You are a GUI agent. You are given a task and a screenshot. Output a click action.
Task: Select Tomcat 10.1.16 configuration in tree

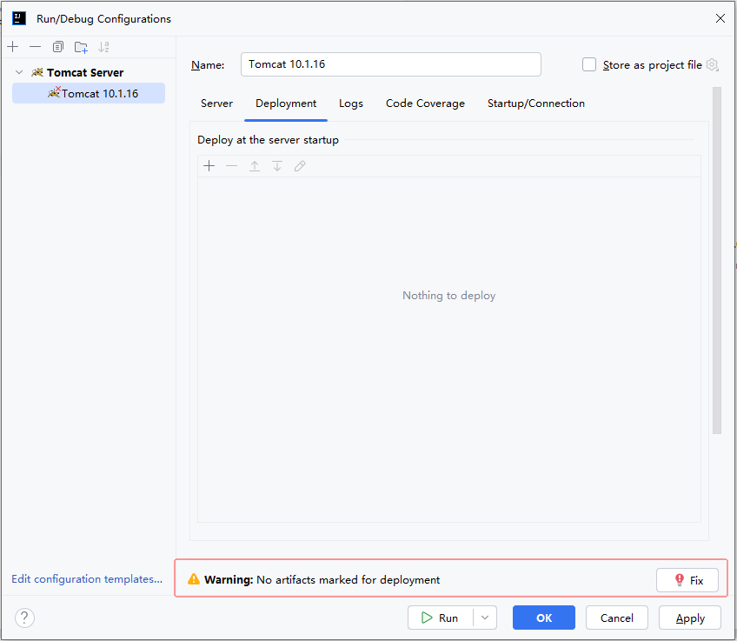pyautogui.click(x=89, y=93)
